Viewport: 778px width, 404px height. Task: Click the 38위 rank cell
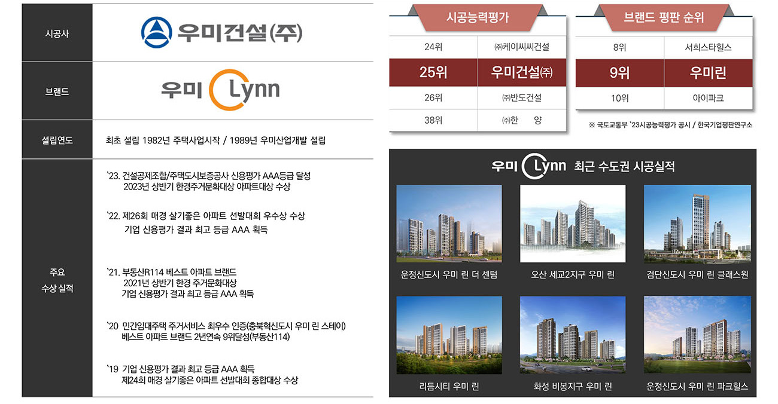coord(433,120)
